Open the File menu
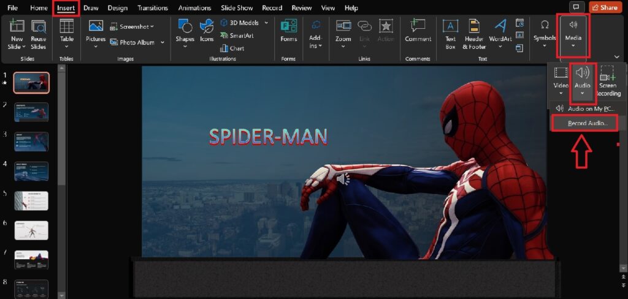This screenshot has width=628, height=299. click(x=12, y=7)
